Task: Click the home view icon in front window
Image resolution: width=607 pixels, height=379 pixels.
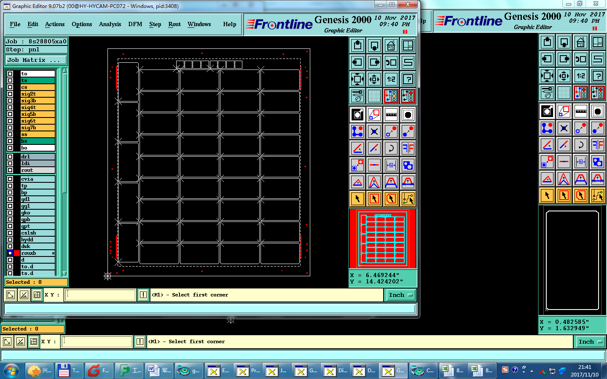Action: [391, 45]
